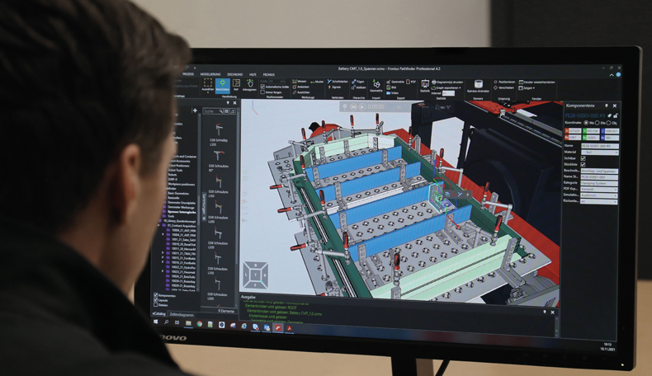
Task: Click the play button in simulation controls
Action: tap(361, 106)
